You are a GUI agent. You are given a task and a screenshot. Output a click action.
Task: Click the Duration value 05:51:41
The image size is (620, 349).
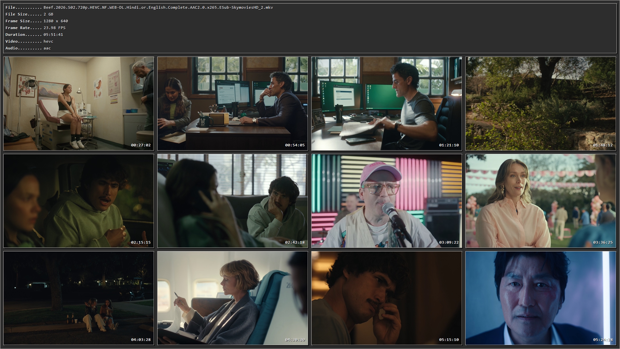pyautogui.click(x=53, y=35)
